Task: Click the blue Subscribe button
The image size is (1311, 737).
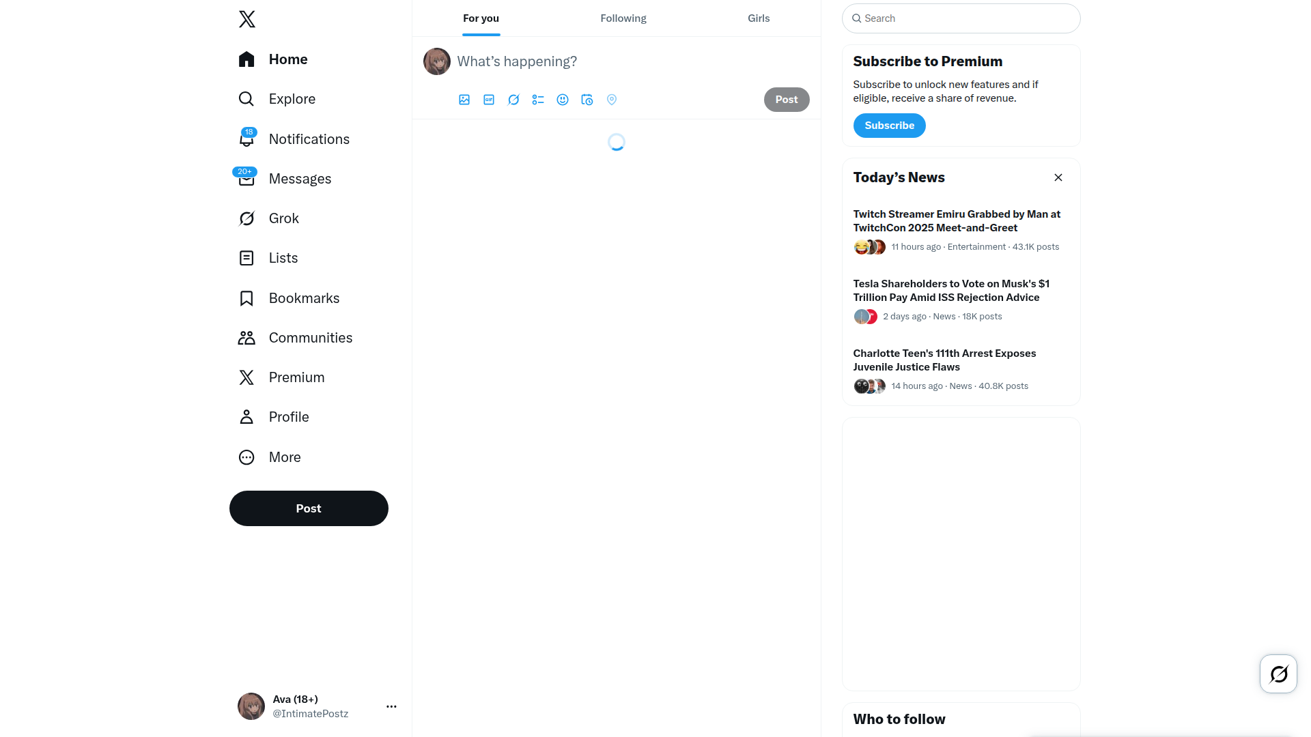Action: tap(889, 126)
